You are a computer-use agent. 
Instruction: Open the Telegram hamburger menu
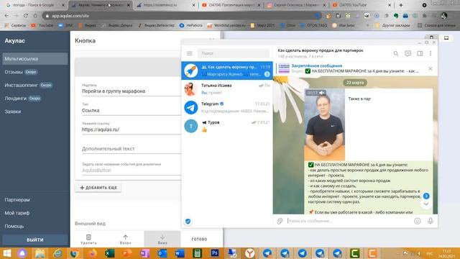click(190, 53)
